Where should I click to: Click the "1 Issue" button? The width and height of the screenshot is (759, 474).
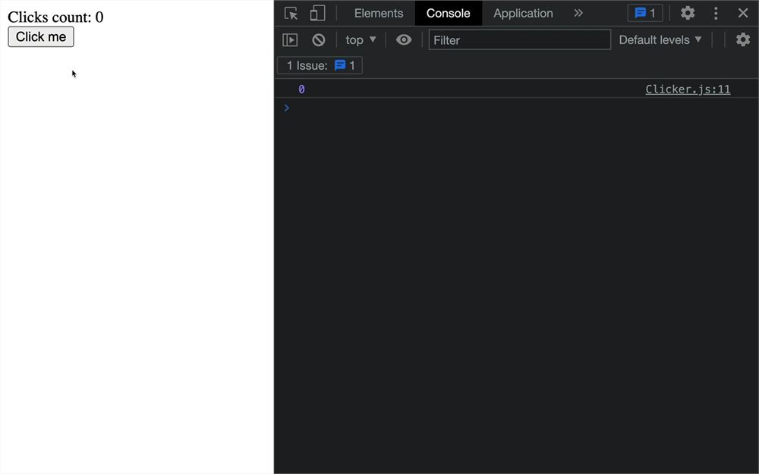tap(320, 65)
